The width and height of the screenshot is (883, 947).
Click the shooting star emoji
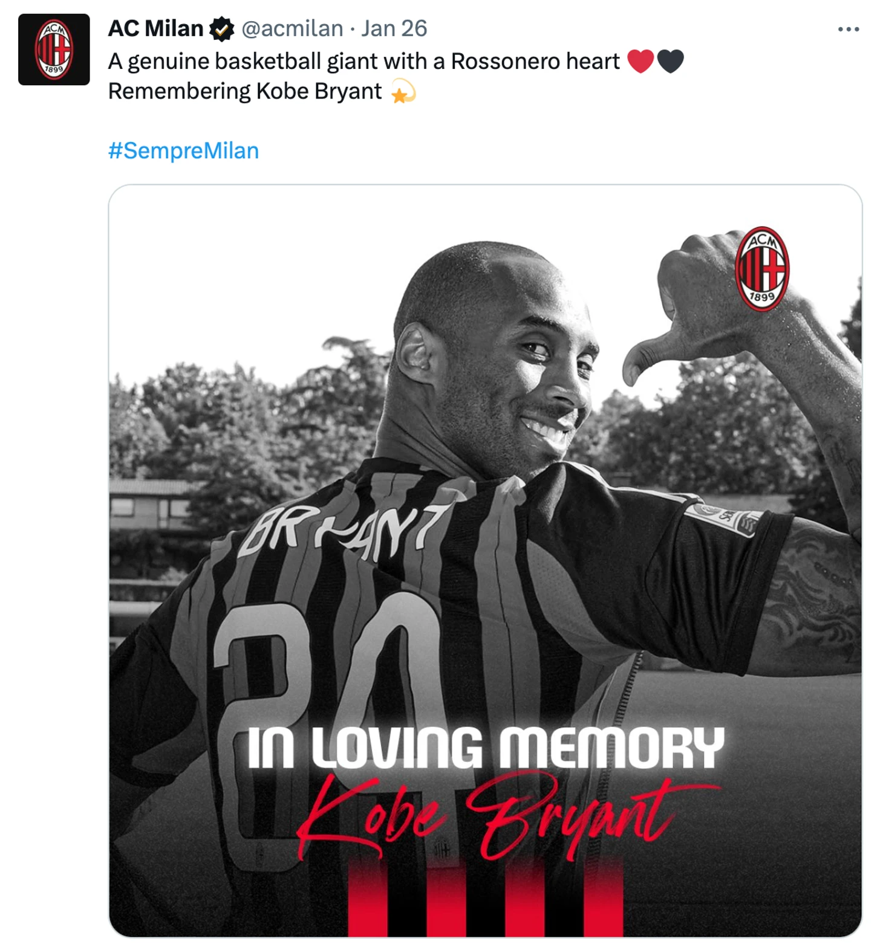(403, 92)
